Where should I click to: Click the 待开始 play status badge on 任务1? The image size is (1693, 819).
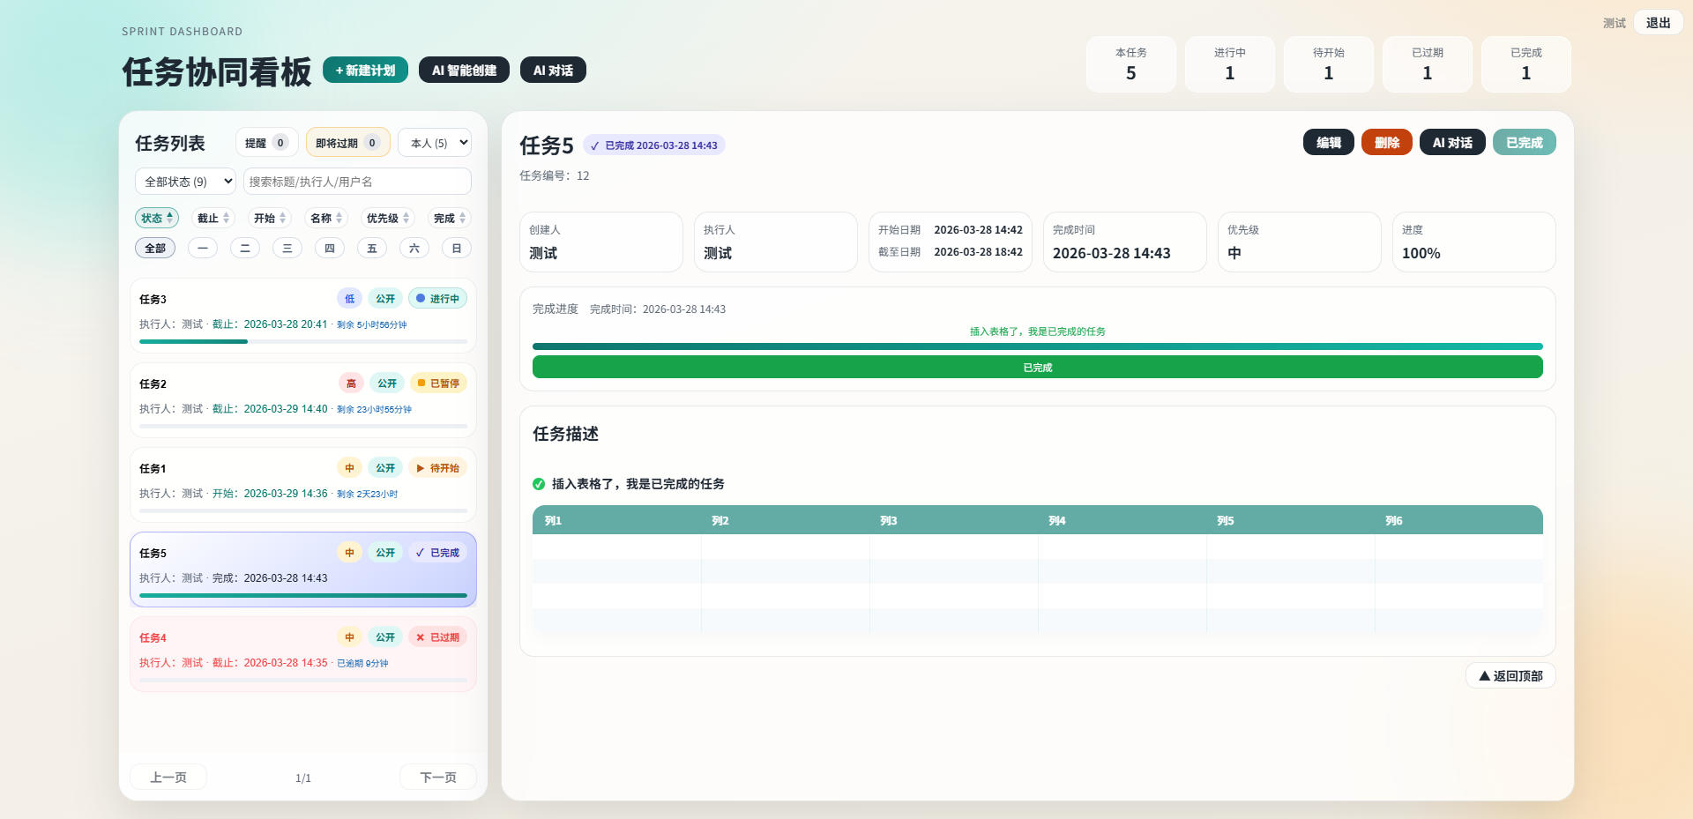click(437, 468)
